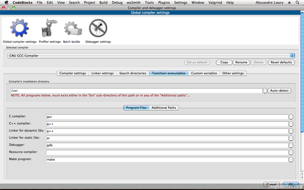Viewport: 304px width, 190px height.
Task: Click the eject icon in menu bar
Action: click(x=290, y=3)
